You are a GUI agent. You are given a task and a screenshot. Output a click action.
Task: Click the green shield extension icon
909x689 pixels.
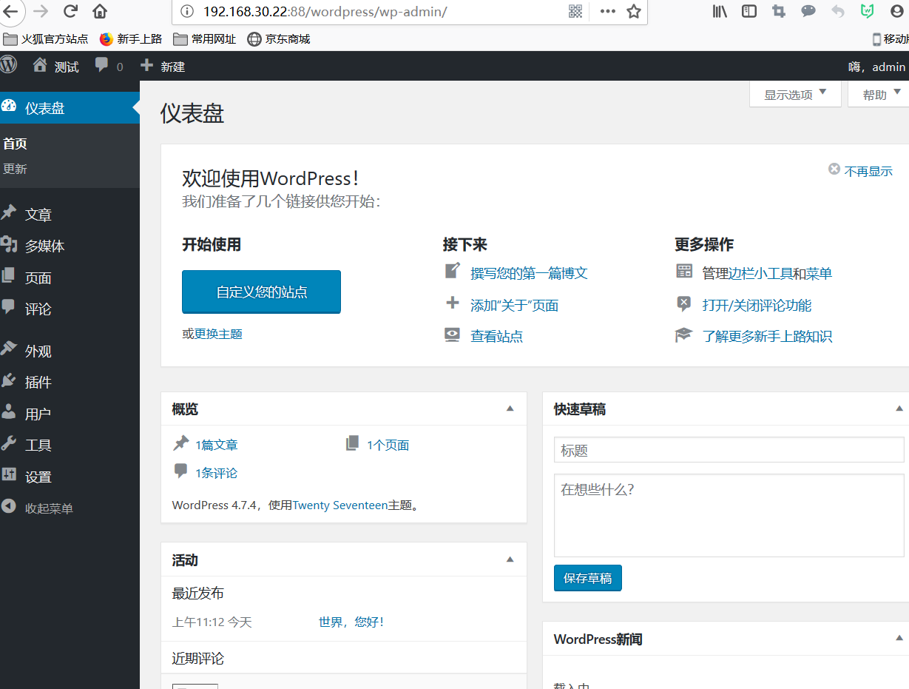pyautogui.click(x=868, y=11)
